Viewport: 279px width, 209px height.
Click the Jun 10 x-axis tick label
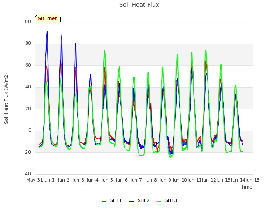[x=179, y=180]
